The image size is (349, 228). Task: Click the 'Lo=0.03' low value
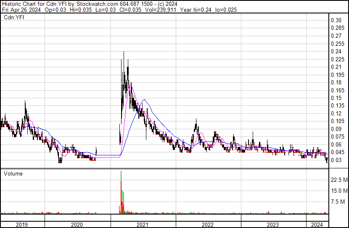click(106, 10)
